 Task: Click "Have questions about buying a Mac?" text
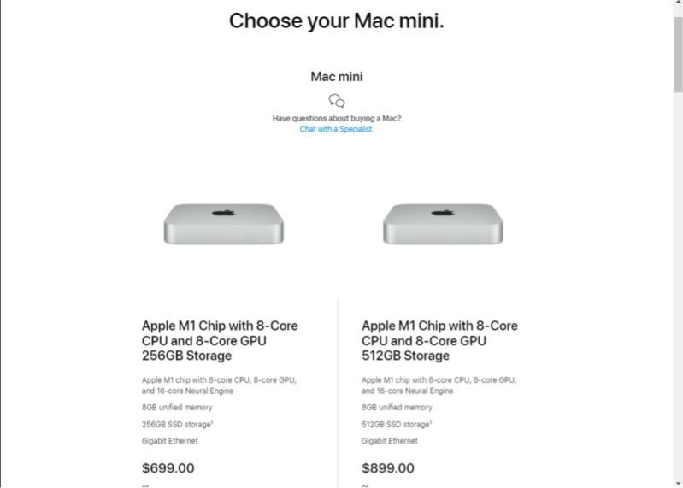coord(336,119)
